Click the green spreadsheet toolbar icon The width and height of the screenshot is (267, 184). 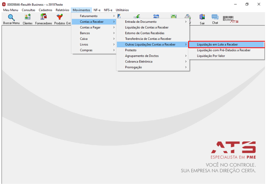pyautogui.click(x=174, y=16)
